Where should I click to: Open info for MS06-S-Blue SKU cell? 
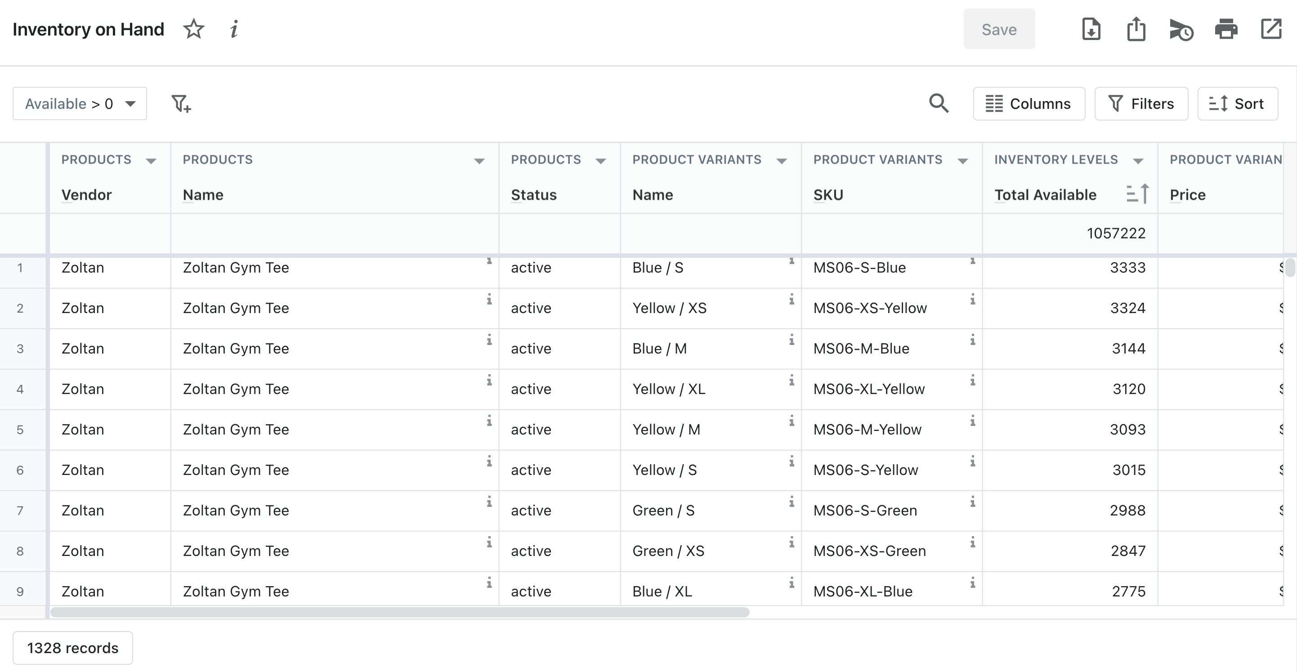[973, 261]
